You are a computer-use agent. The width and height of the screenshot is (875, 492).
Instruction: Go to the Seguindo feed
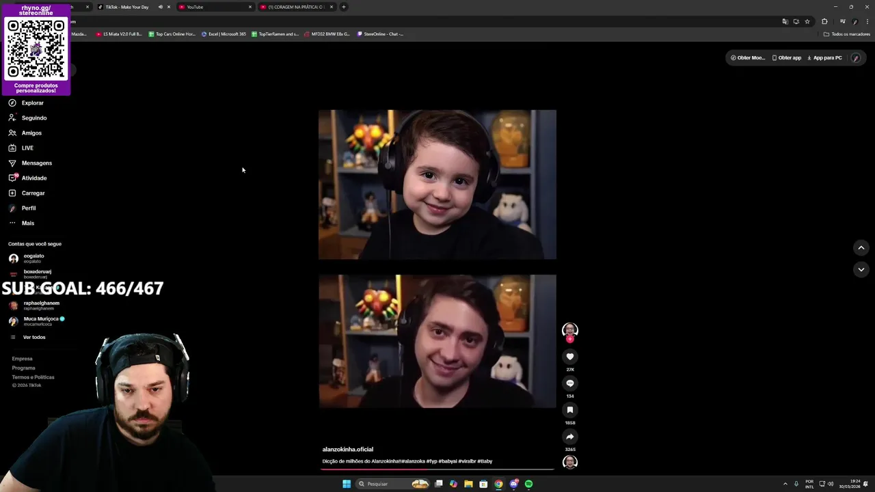point(27,118)
